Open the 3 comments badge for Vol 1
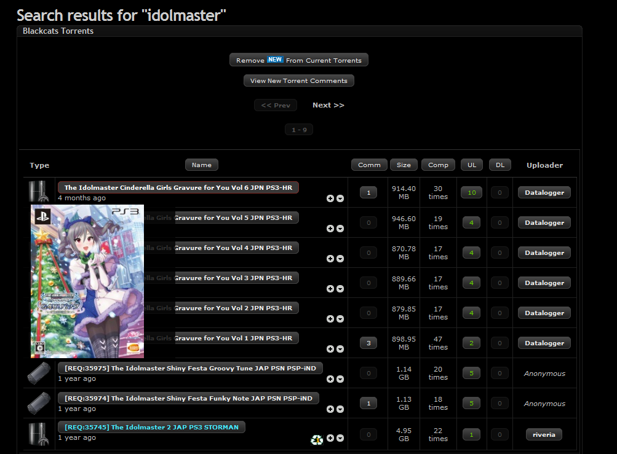 coord(368,343)
